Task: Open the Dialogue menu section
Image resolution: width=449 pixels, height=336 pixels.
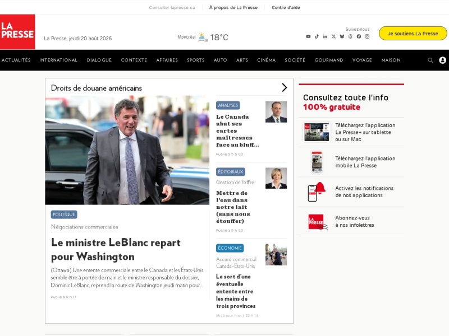Action: coord(99,60)
